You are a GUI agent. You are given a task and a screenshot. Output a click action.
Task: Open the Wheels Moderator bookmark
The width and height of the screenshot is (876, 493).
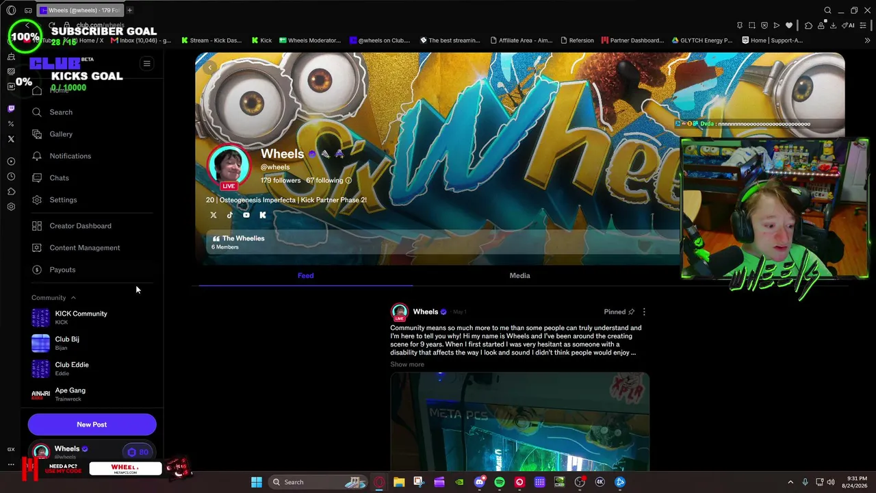pos(309,40)
